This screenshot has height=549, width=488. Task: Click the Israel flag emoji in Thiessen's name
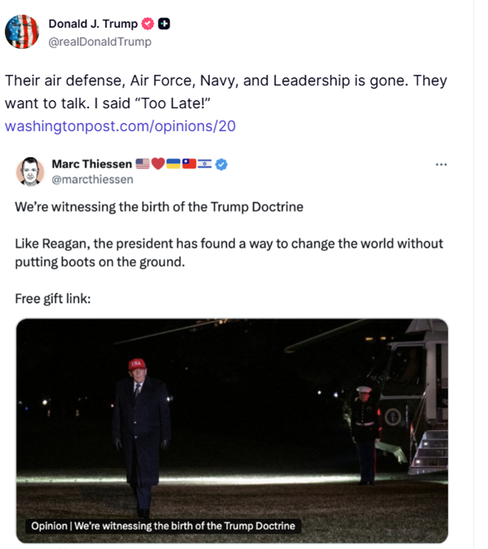204,164
